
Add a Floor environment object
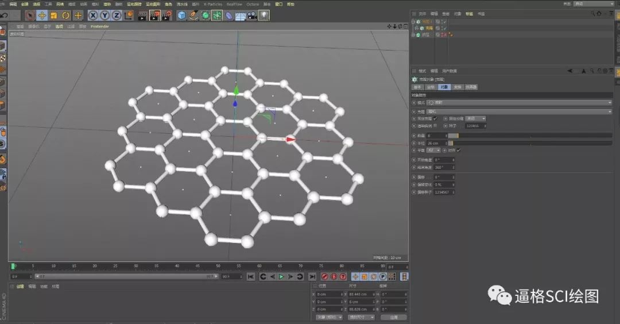pyautogui.click(x=241, y=16)
